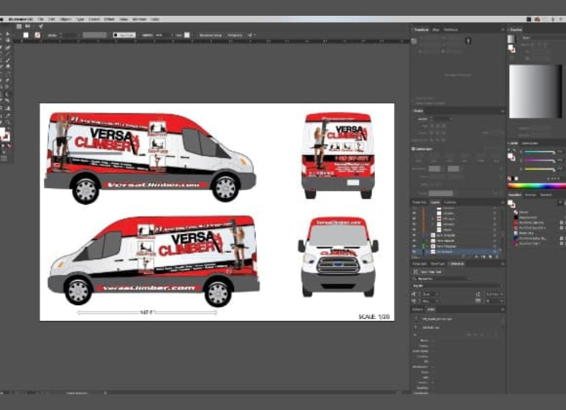Choose the miter join corner option
566x410 pixels.
[432, 133]
